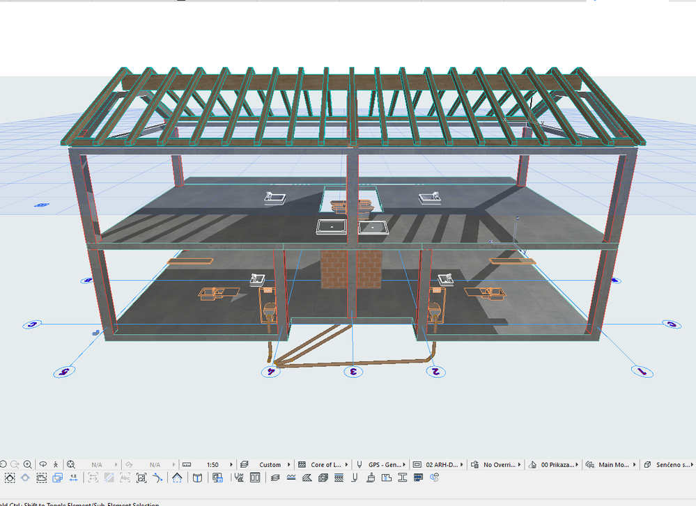
Task: Open the 1:50 scale dropdown
Action: pyautogui.click(x=212, y=464)
